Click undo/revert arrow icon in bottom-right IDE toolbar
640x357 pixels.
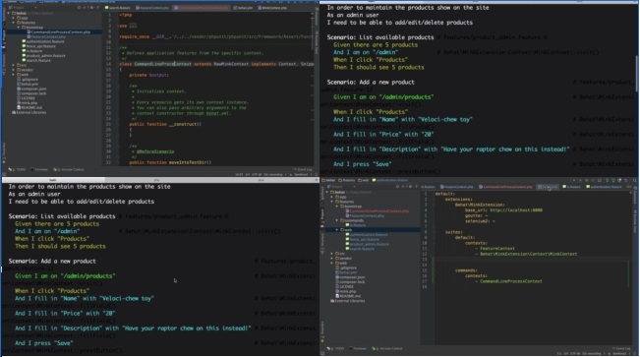click(625, 180)
